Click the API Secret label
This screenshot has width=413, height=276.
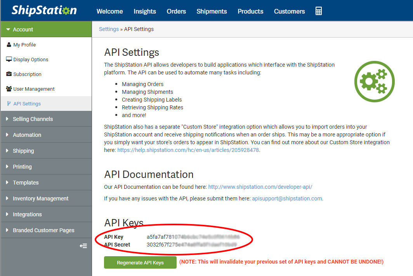(117, 245)
